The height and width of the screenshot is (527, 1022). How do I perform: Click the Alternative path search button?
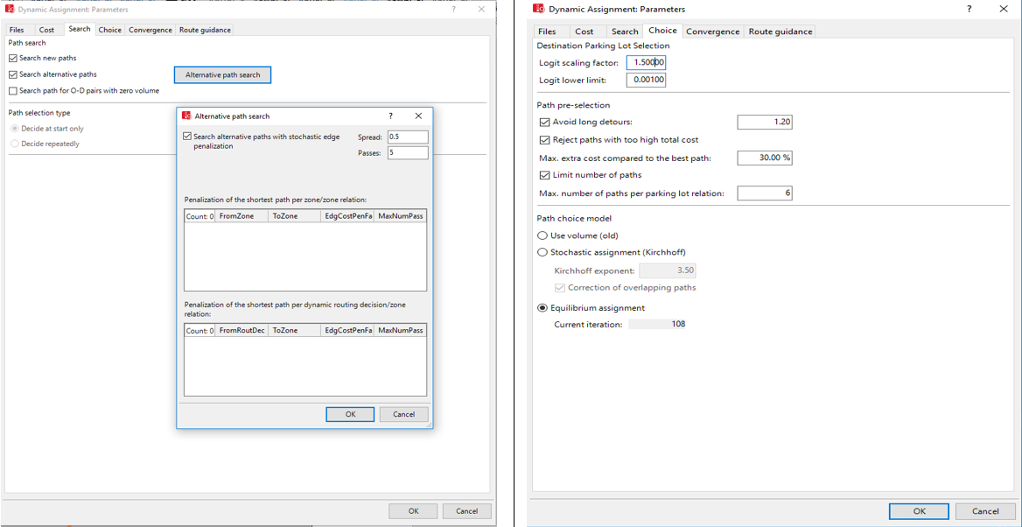click(x=222, y=75)
